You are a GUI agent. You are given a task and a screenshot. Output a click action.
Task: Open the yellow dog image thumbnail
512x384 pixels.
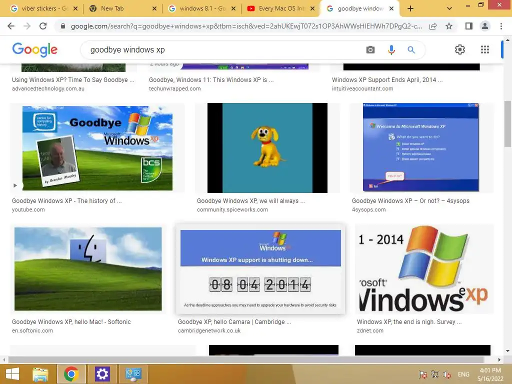pyautogui.click(x=267, y=148)
